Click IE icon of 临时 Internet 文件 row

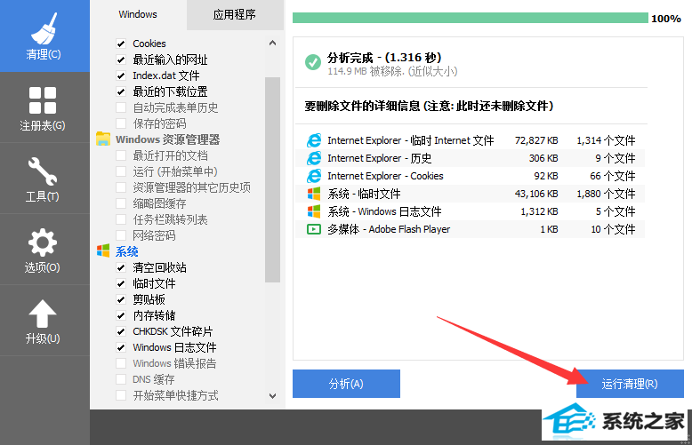pyautogui.click(x=314, y=140)
